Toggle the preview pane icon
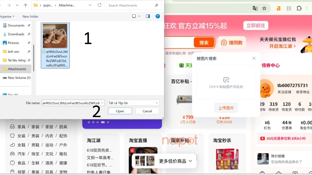This screenshot has width=312, height=175. (x=148, y=16)
